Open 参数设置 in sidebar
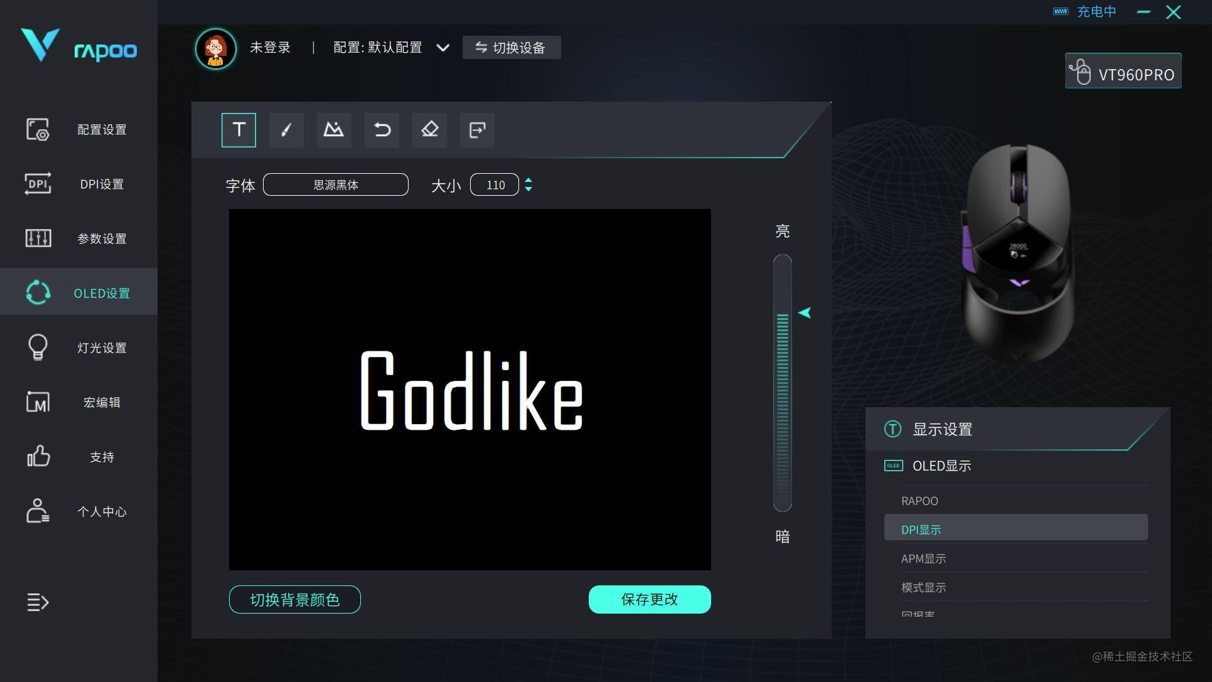This screenshot has width=1212, height=682. [x=78, y=238]
